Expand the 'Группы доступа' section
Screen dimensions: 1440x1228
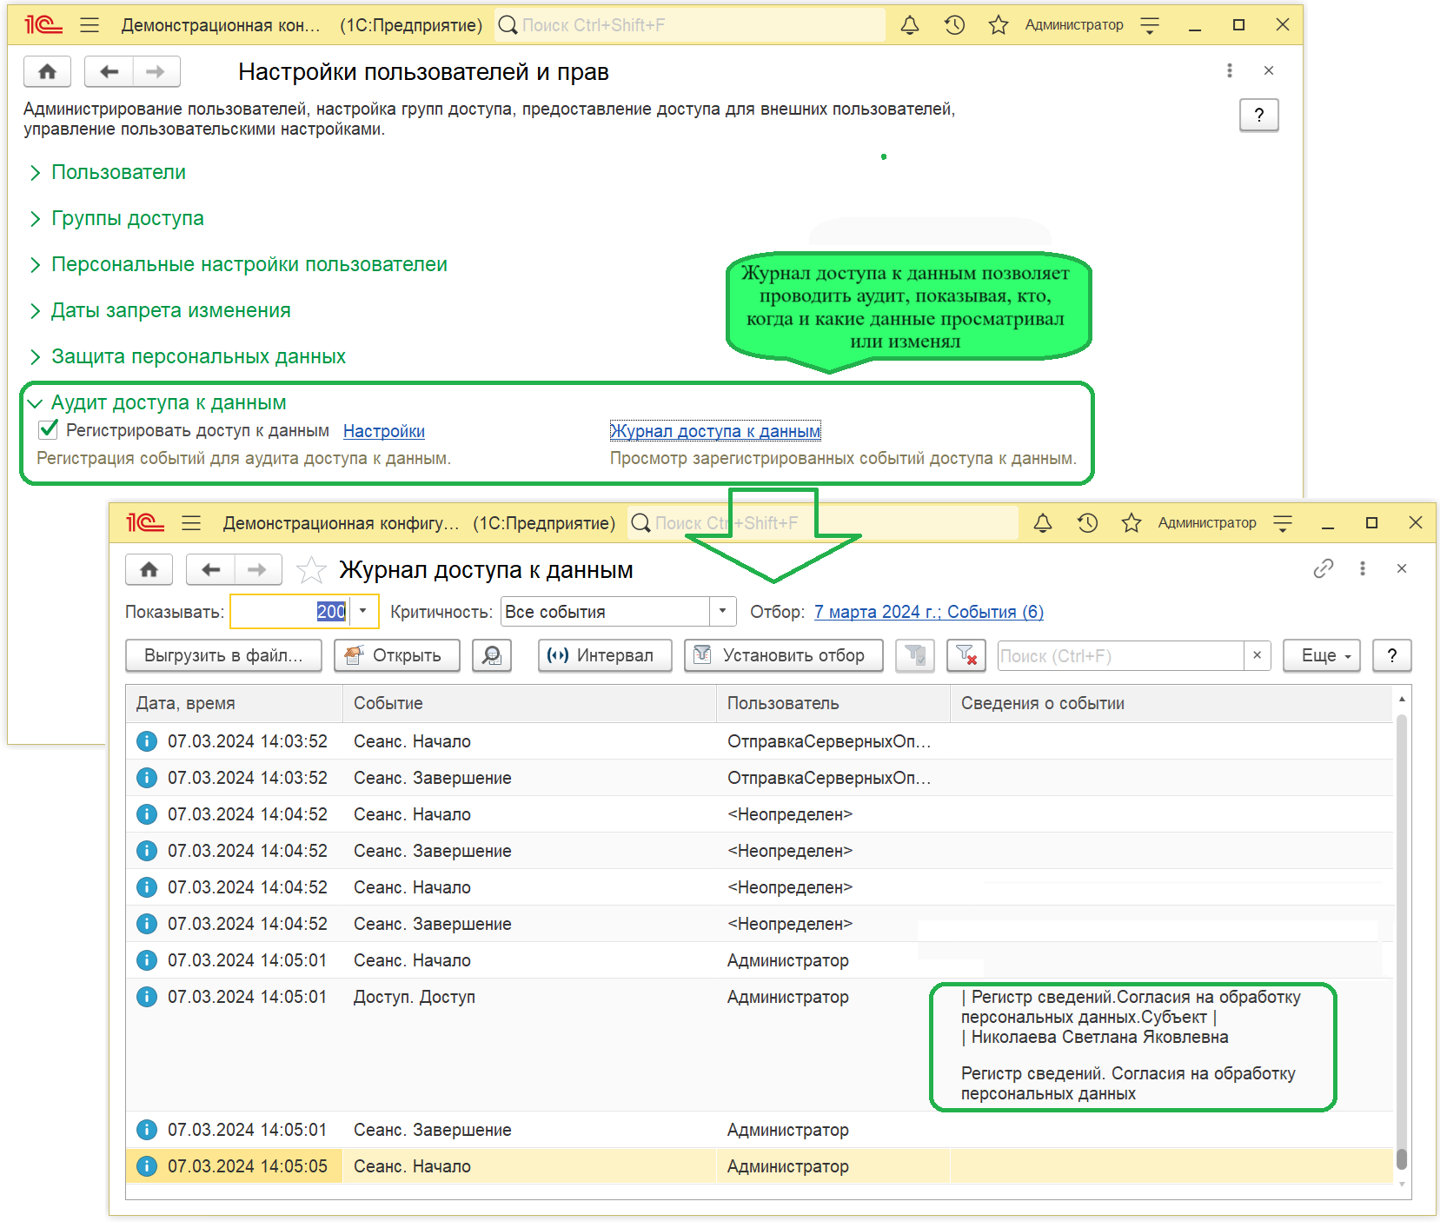(127, 218)
